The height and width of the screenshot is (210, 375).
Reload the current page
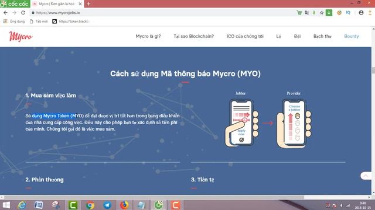pyautogui.click(x=23, y=13)
